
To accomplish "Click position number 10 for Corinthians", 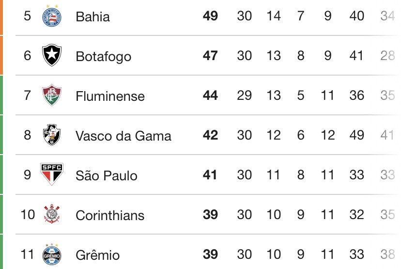I will tap(28, 214).
